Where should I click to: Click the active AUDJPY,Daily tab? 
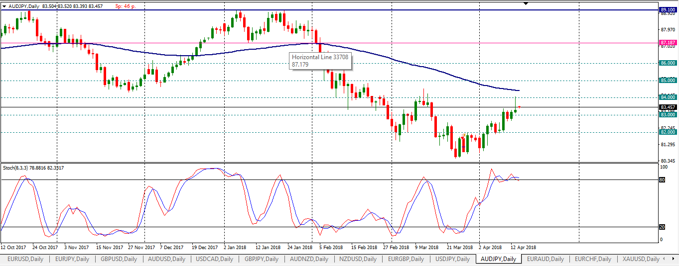pyautogui.click(x=499, y=259)
